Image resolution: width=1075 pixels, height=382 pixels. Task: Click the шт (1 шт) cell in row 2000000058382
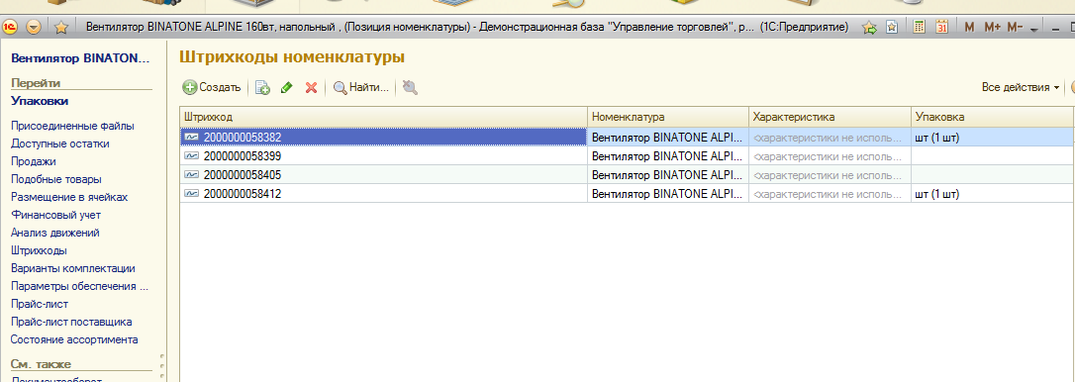[992, 138]
